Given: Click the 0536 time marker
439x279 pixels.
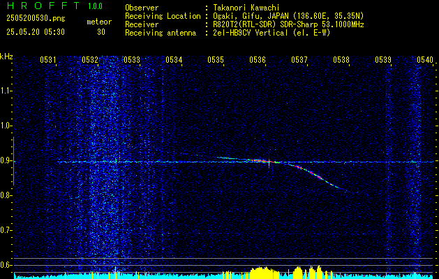Looking at the screenshot, I should coord(258,59).
